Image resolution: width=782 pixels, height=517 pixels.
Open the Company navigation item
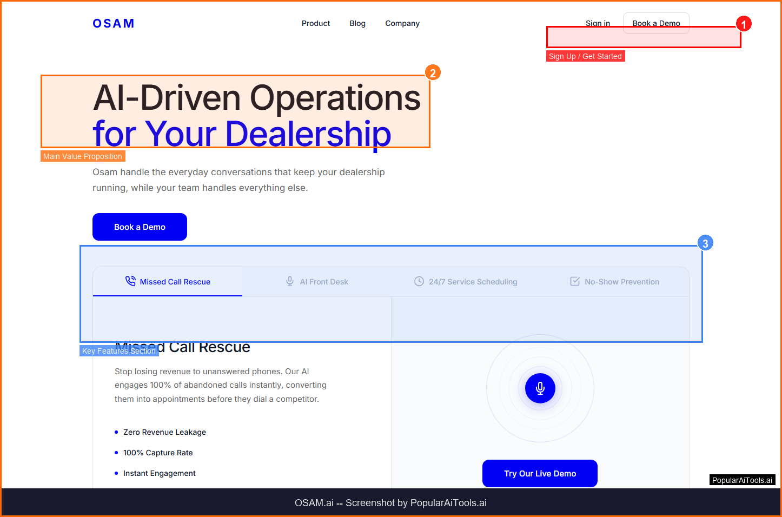pyautogui.click(x=402, y=23)
